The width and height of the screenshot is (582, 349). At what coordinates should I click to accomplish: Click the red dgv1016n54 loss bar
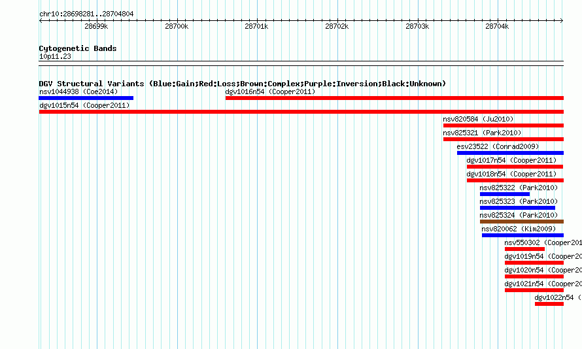coord(394,98)
